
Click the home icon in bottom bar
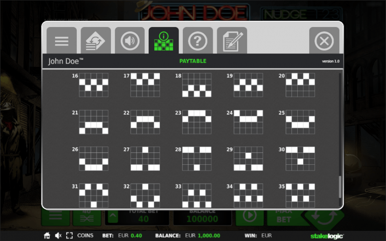(x=47, y=236)
